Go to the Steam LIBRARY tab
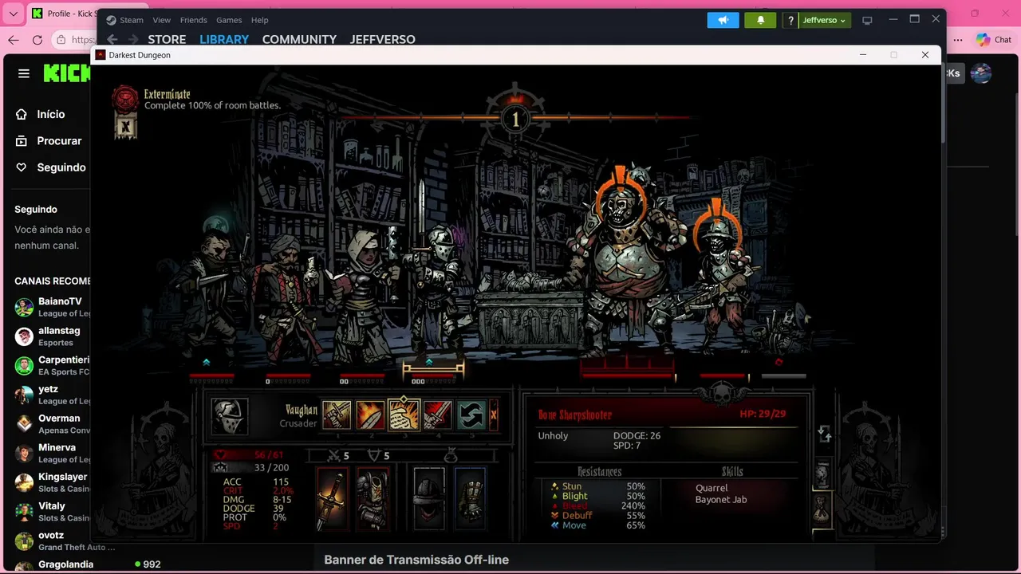The height and width of the screenshot is (574, 1021). 224,39
